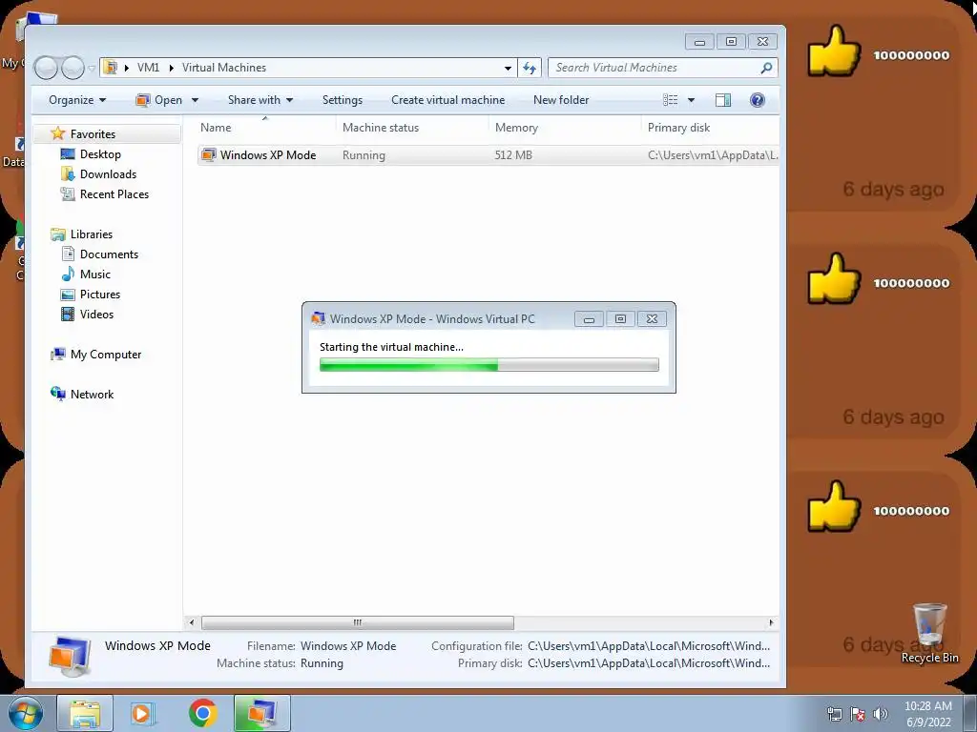Screen dimensions: 977x732
Task: Sort by the Memory column header
Action: pos(565,128)
